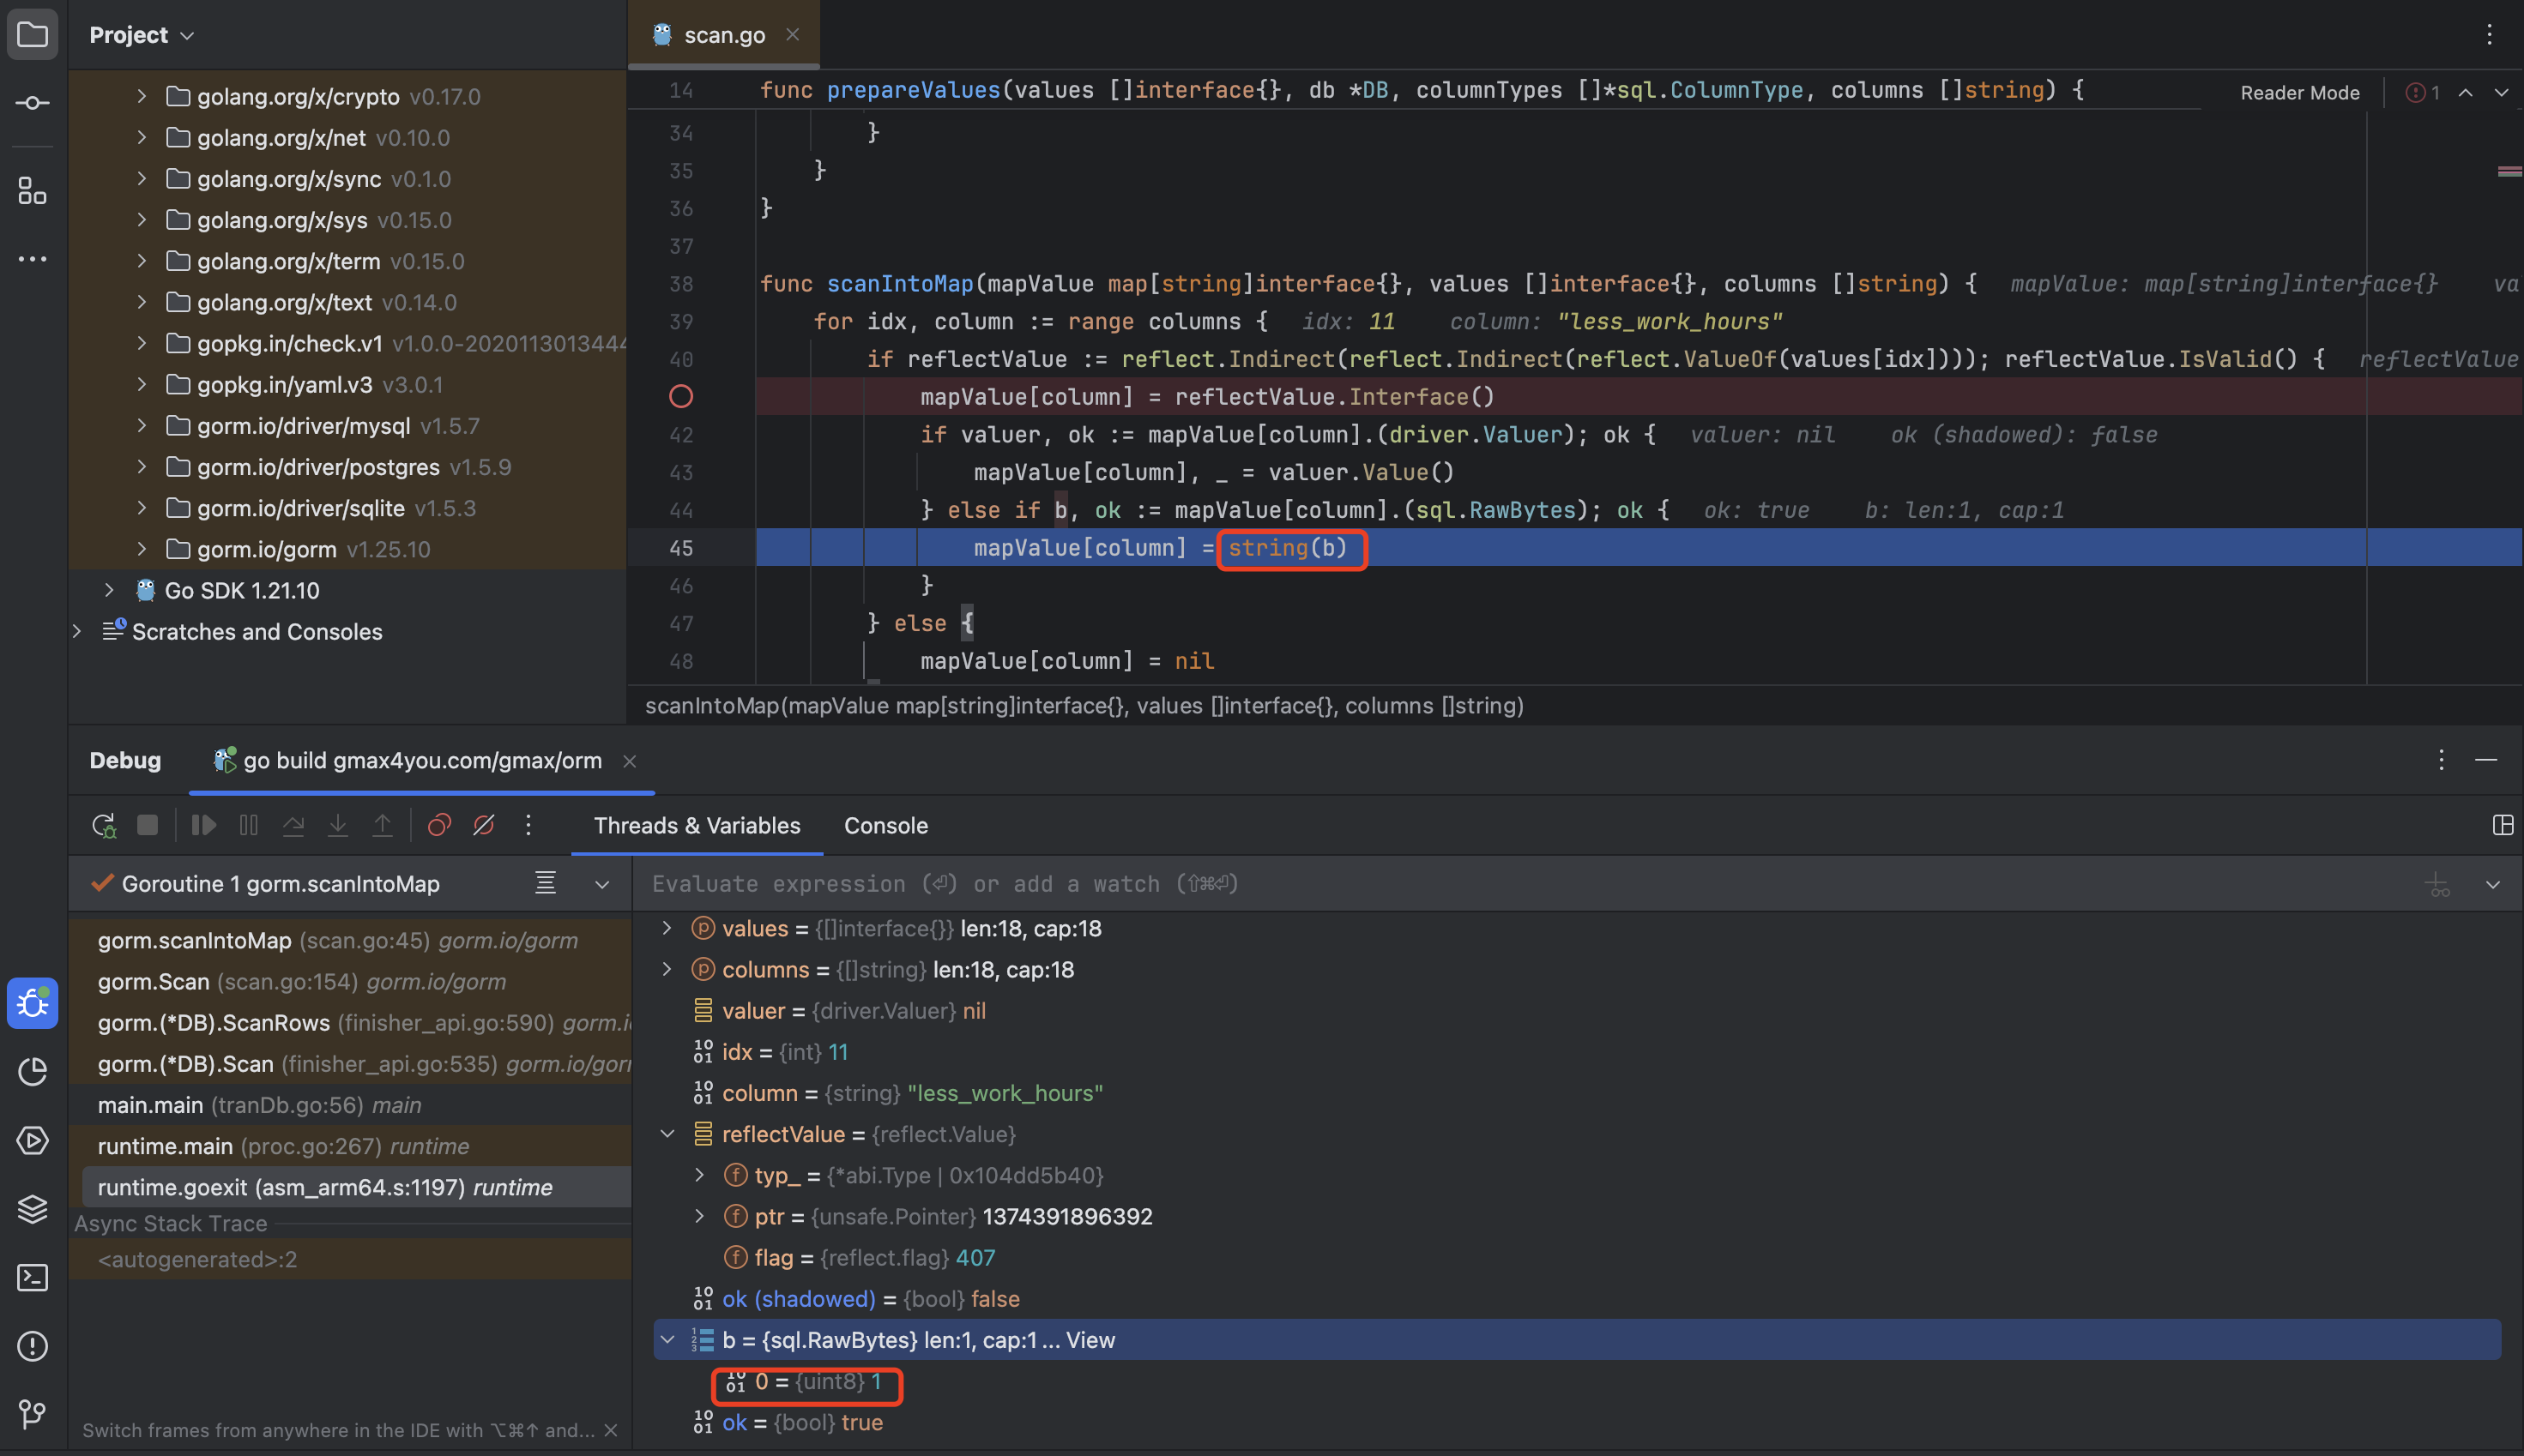Stop the debug session

tap(147, 825)
